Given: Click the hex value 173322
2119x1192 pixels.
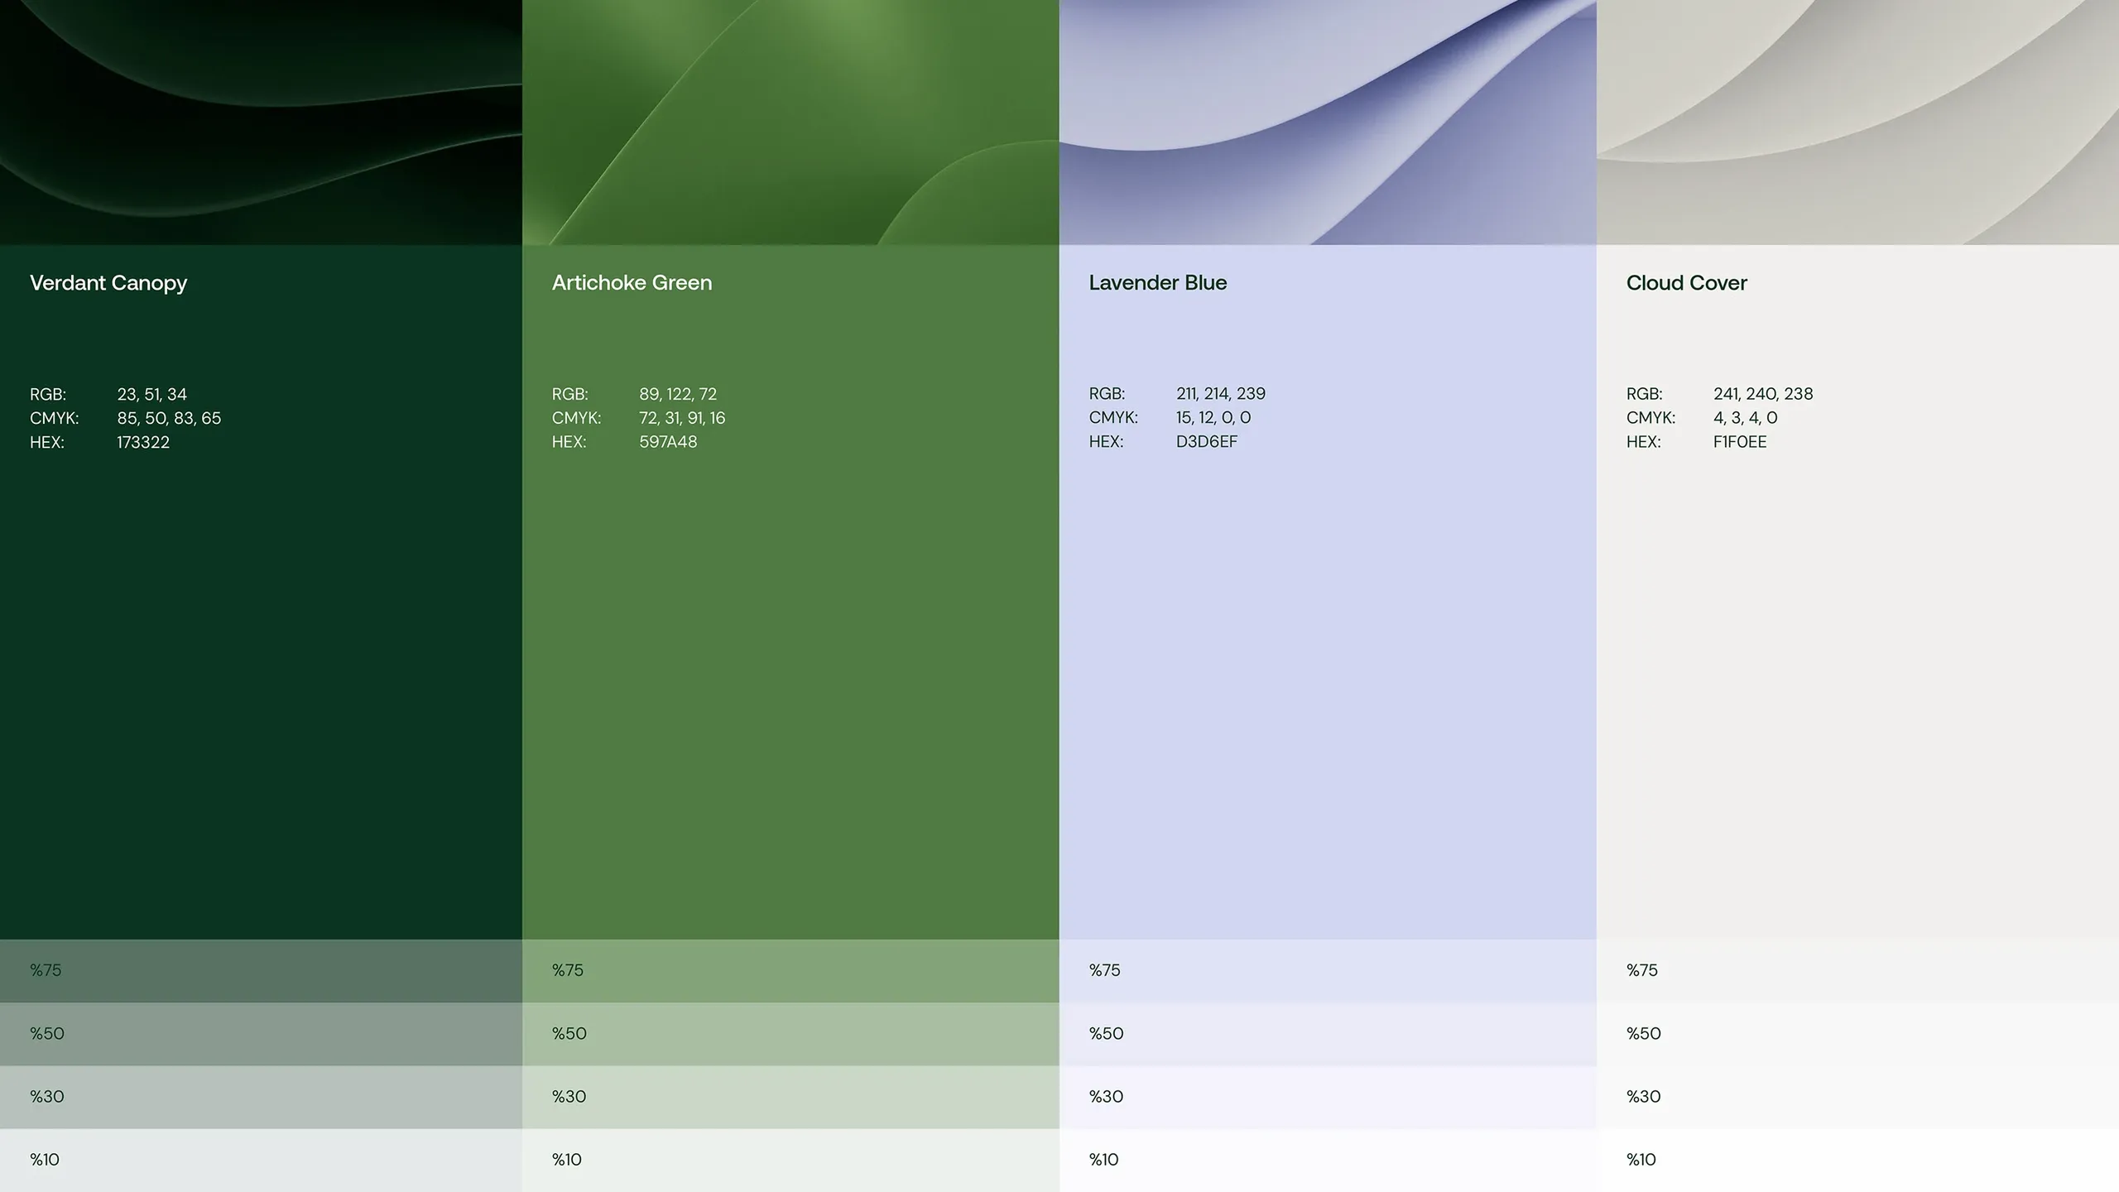Looking at the screenshot, I should click(143, 442).
